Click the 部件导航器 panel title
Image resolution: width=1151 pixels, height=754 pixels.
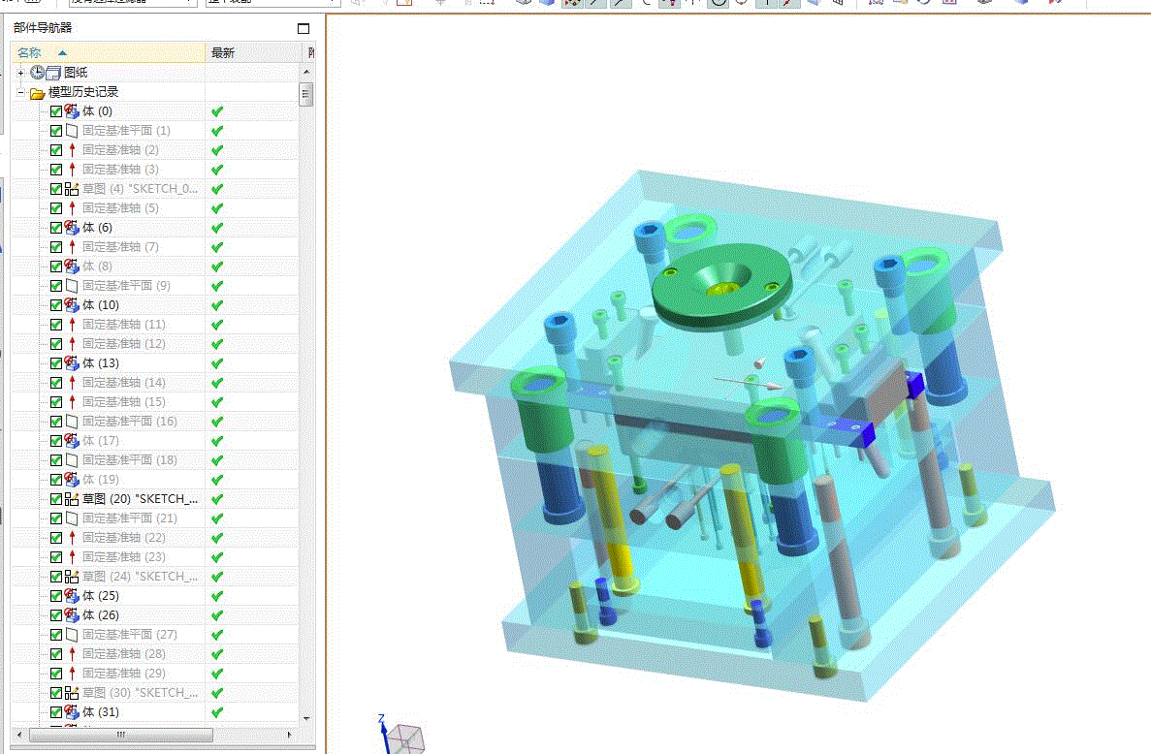tap(43, 28)
